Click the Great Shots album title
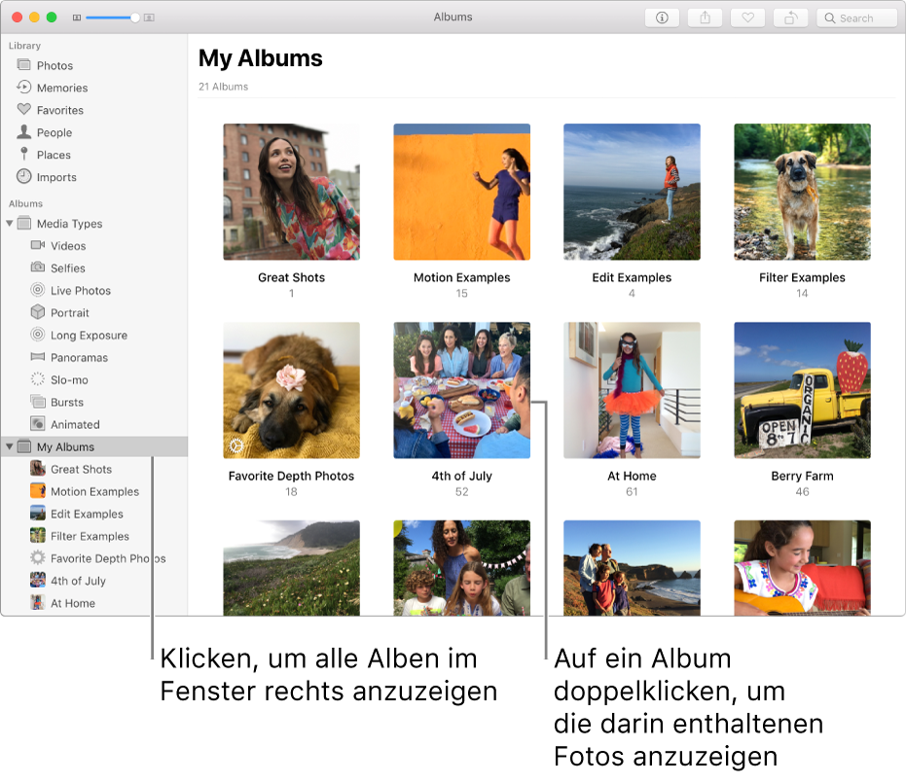The image size is (906, 784). pos(291,277)
